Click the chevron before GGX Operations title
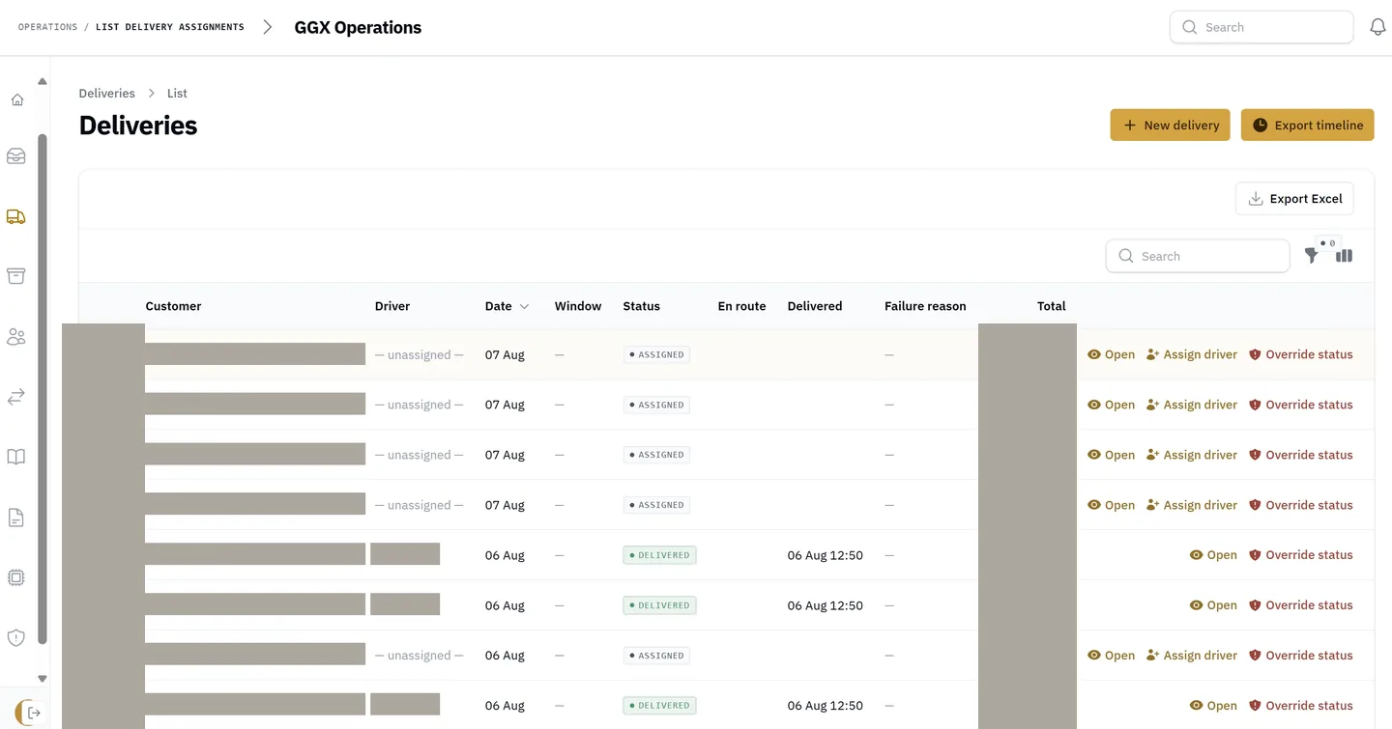The height and width of the screenshot is (729, 1392). coord(268,27)
